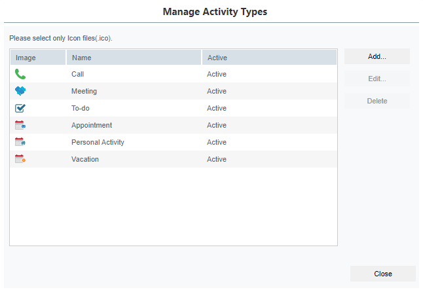The image size is (423, 292).
Task: Sort by the Name column header
Action: 134,58
